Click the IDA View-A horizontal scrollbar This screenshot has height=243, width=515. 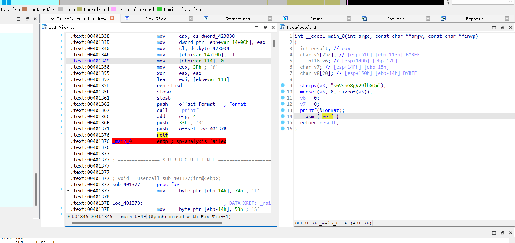click(x=147, y=223)
